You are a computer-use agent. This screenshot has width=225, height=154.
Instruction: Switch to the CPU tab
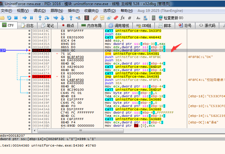point(8,25)
